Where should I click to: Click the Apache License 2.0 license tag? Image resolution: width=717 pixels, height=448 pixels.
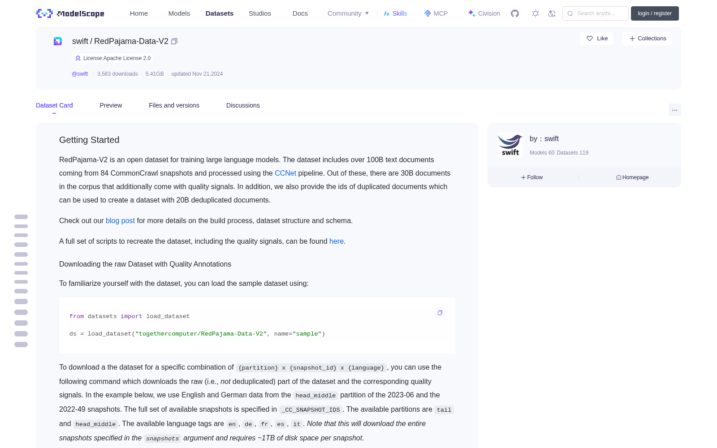pyautogui.click(x=112, y=58)
